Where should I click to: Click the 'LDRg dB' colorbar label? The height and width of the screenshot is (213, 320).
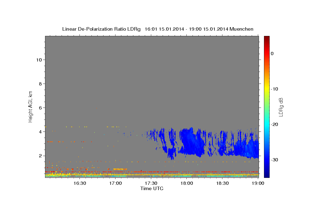tap(281, 107)
